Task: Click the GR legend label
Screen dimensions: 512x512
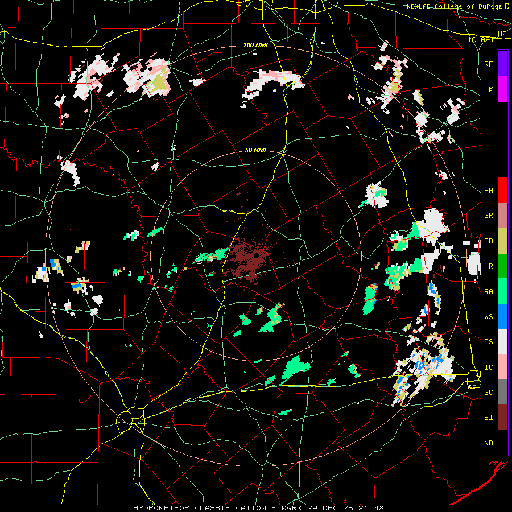Action: point(488,216)
